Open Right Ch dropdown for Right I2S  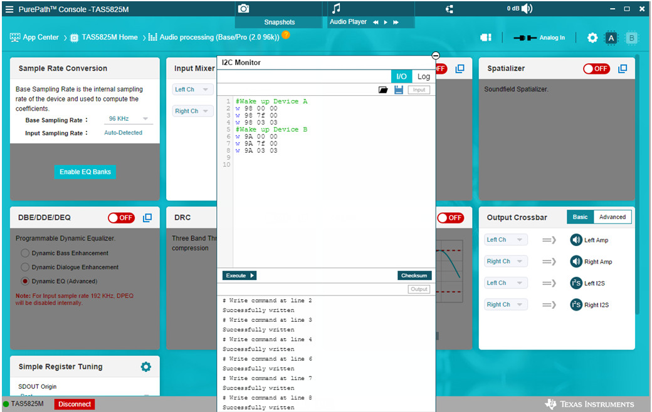[506, 304]
